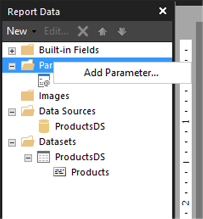Image resolution: width=203 pixels, height=219 pixels.
Task: Close the Report Data panel
Action: [x=163, y=11]
